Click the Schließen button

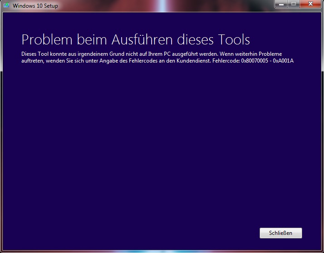[280, 233]
